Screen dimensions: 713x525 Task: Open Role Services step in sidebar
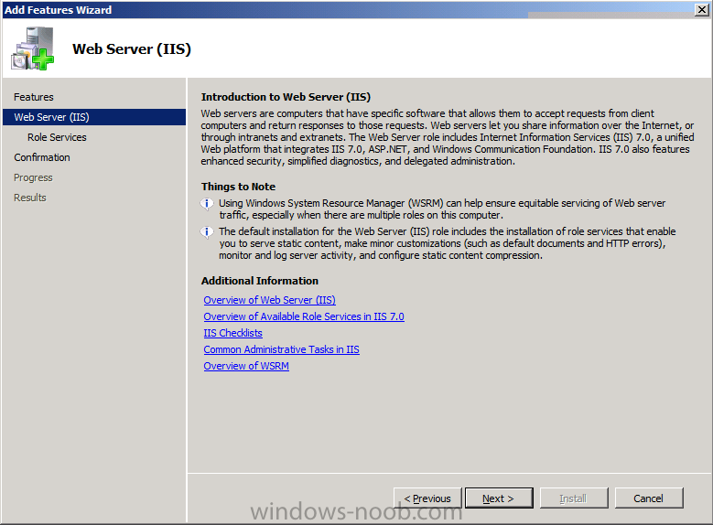click(57, 137)
